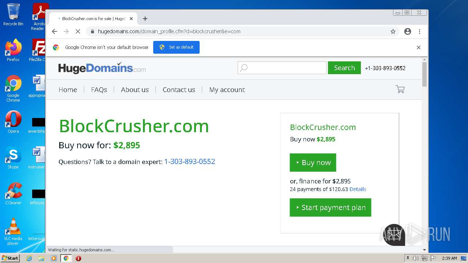Focus the domain search field

coord(282,68)
